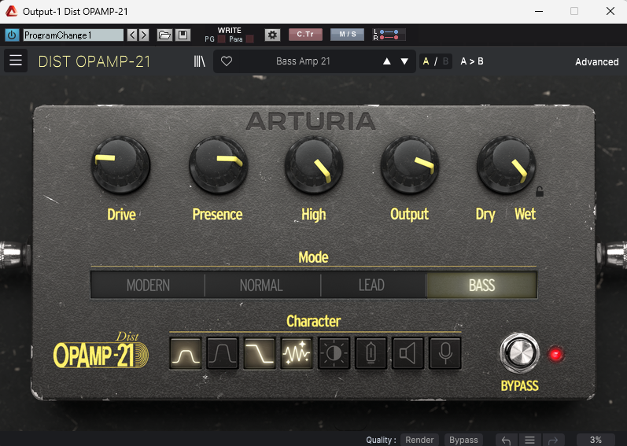Click the Drive knob

(x=120, y=164)
